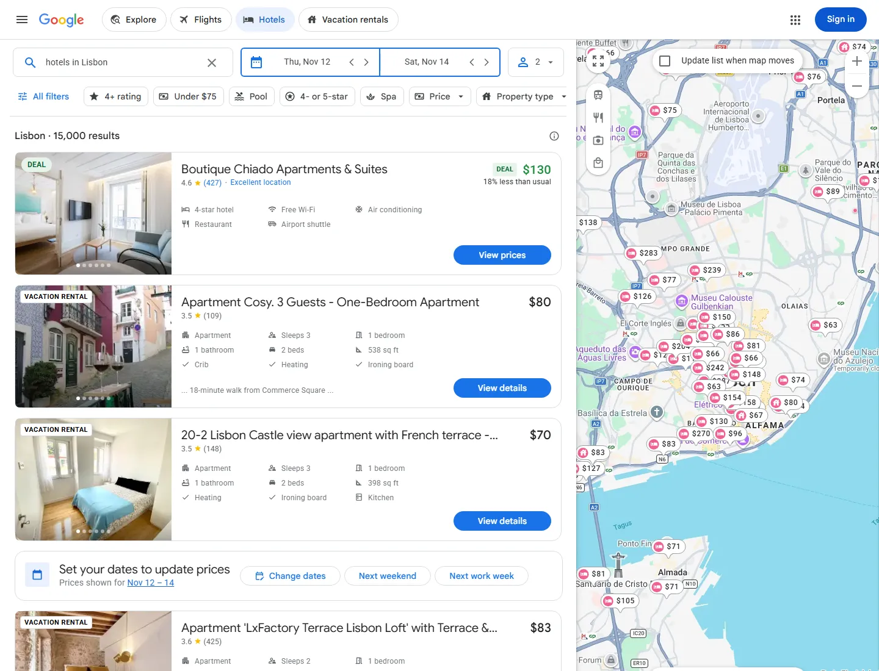Click the $283 hotel map pin

(643, 253)
